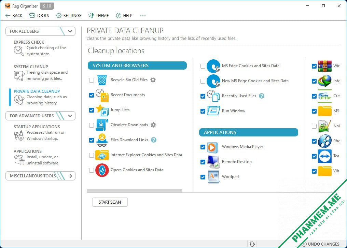Click the Notepad++ icon

tap(325, 126)
